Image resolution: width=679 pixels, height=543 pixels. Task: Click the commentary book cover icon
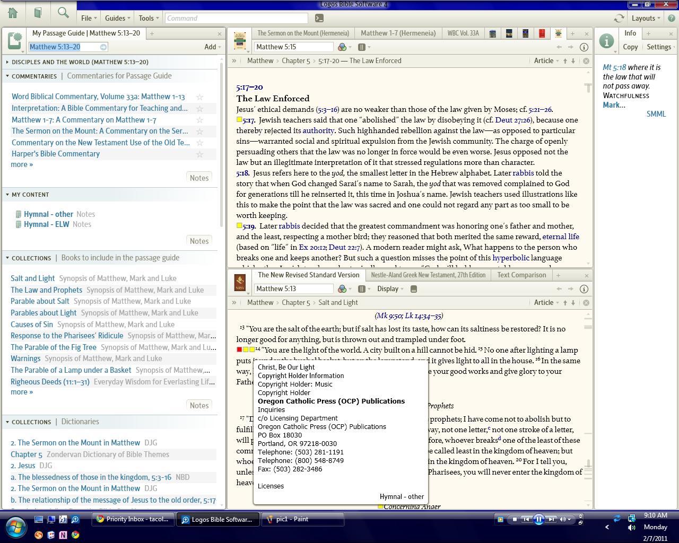point(240,41)
